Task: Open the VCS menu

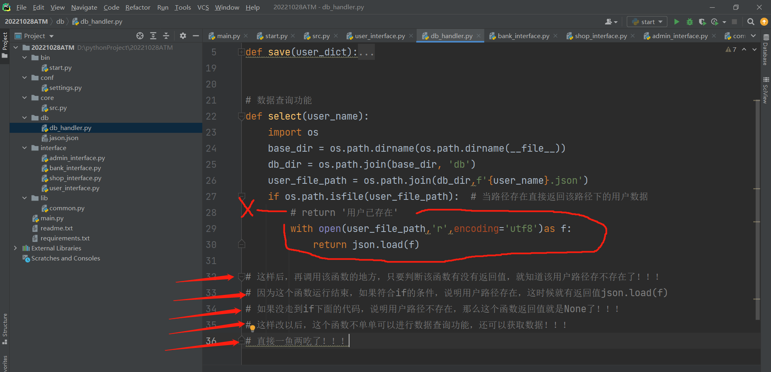Action: (x=203, y=7)
